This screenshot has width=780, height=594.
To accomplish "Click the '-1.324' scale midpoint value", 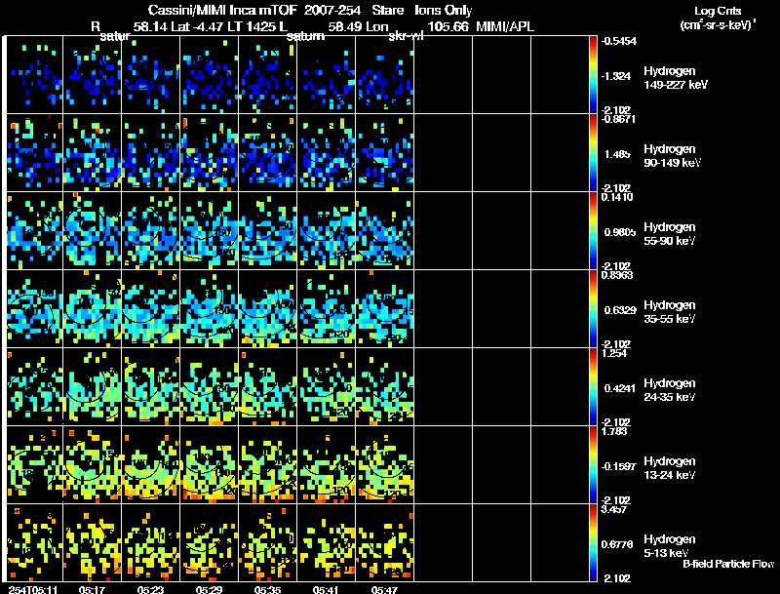I will (616, 76).
